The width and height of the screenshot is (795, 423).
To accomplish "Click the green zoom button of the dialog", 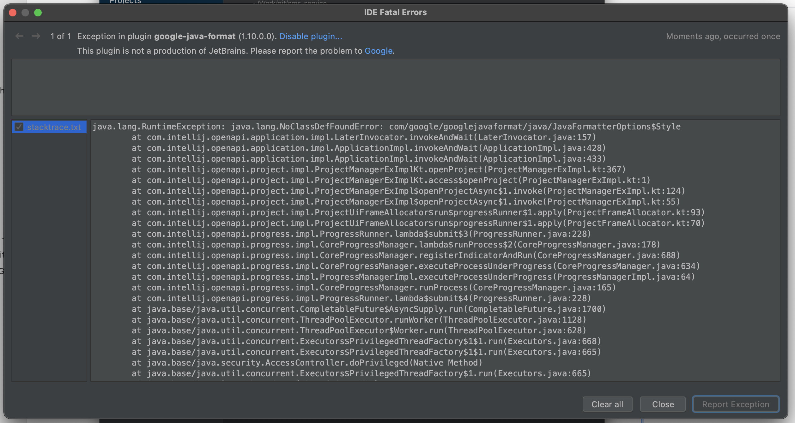I will click(x=38, y=13).
